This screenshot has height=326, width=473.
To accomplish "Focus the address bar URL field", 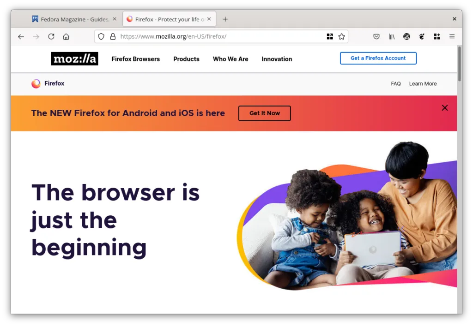I will 220,36.
